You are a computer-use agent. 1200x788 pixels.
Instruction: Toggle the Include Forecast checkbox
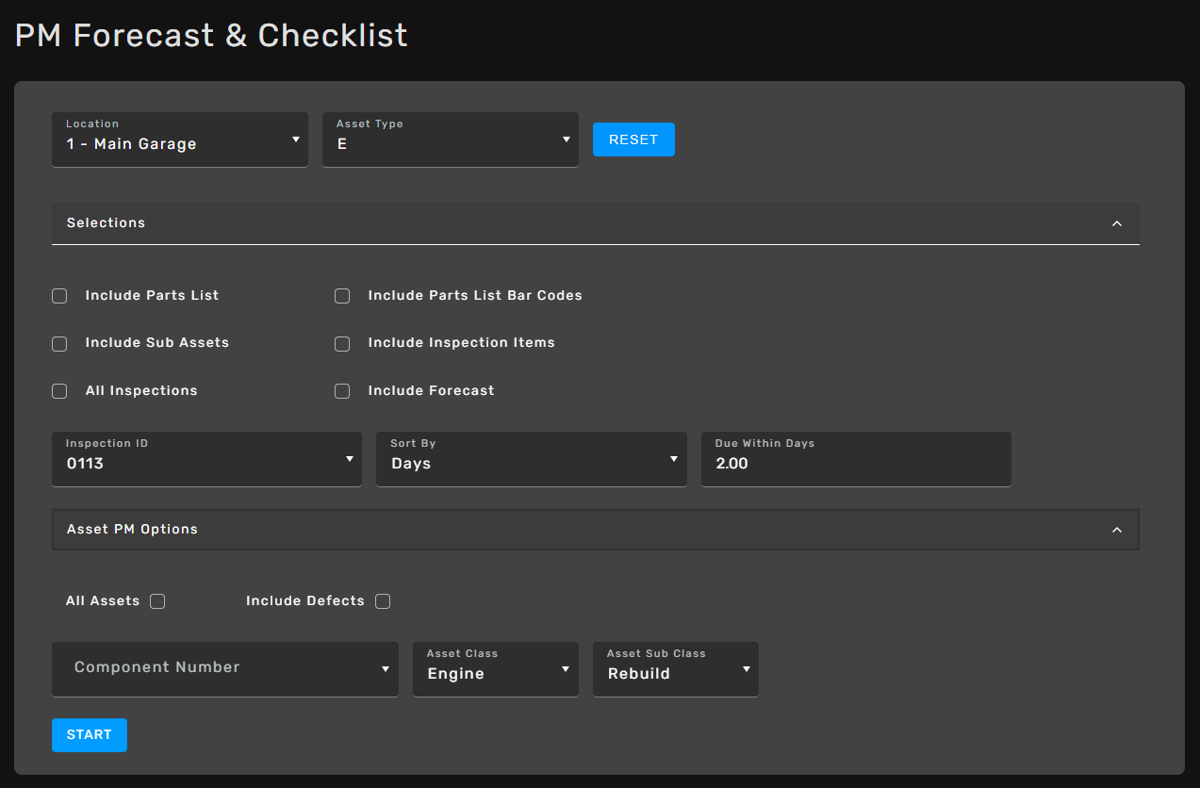point(342,391)
